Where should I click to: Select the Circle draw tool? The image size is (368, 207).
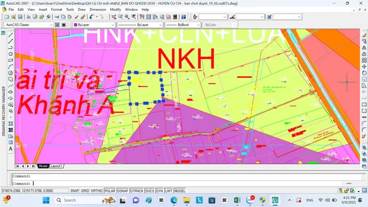tap(11, 73)
